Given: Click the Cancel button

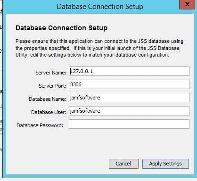Looking at the screenshot, I should click(x=123, y=164).
